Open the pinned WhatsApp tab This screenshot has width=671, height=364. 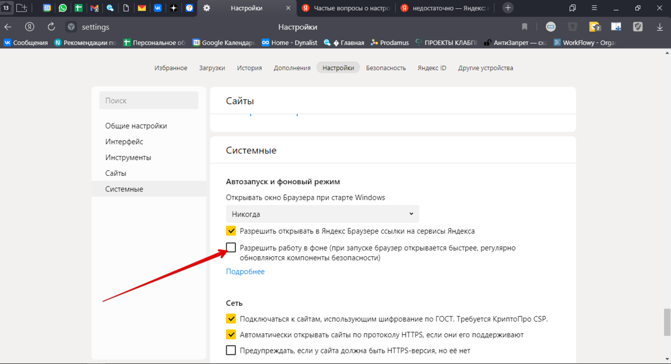(x=63, y=8)
